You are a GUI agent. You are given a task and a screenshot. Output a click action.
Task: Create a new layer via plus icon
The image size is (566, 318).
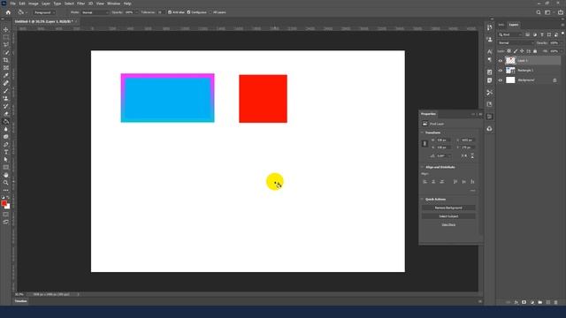(x=548, y=302)
